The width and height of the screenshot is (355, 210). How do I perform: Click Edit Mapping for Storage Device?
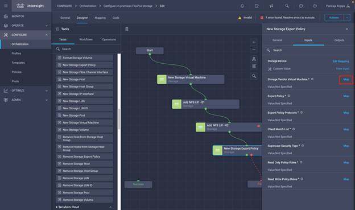coord(341,61)
